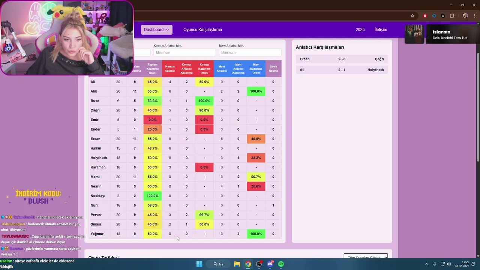Bookmark this page with the star icon

pyautogui.click(x=412, y=16)
